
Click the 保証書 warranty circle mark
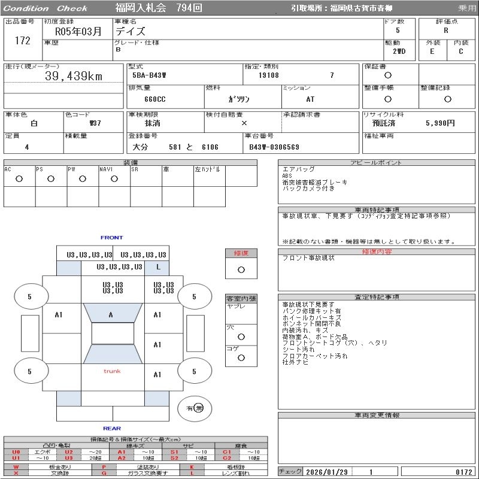coord(387,75)
